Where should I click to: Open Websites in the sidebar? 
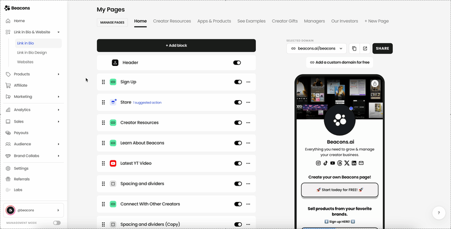pyautogui.click(x=25, y=62)
